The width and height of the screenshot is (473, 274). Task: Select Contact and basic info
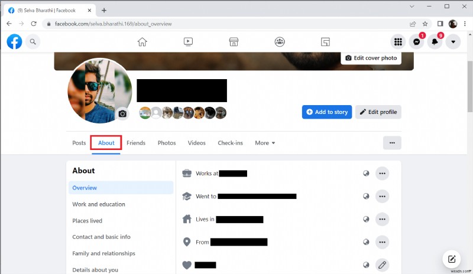(101, 237)
